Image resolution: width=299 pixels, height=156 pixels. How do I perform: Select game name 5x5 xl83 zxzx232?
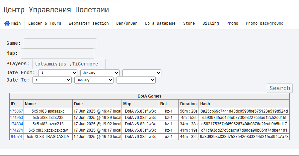point(48,118)
